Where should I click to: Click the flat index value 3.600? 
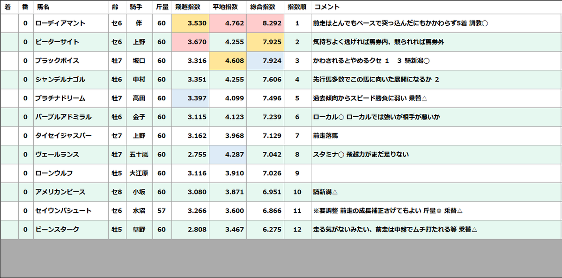click(x=235, y=211)
